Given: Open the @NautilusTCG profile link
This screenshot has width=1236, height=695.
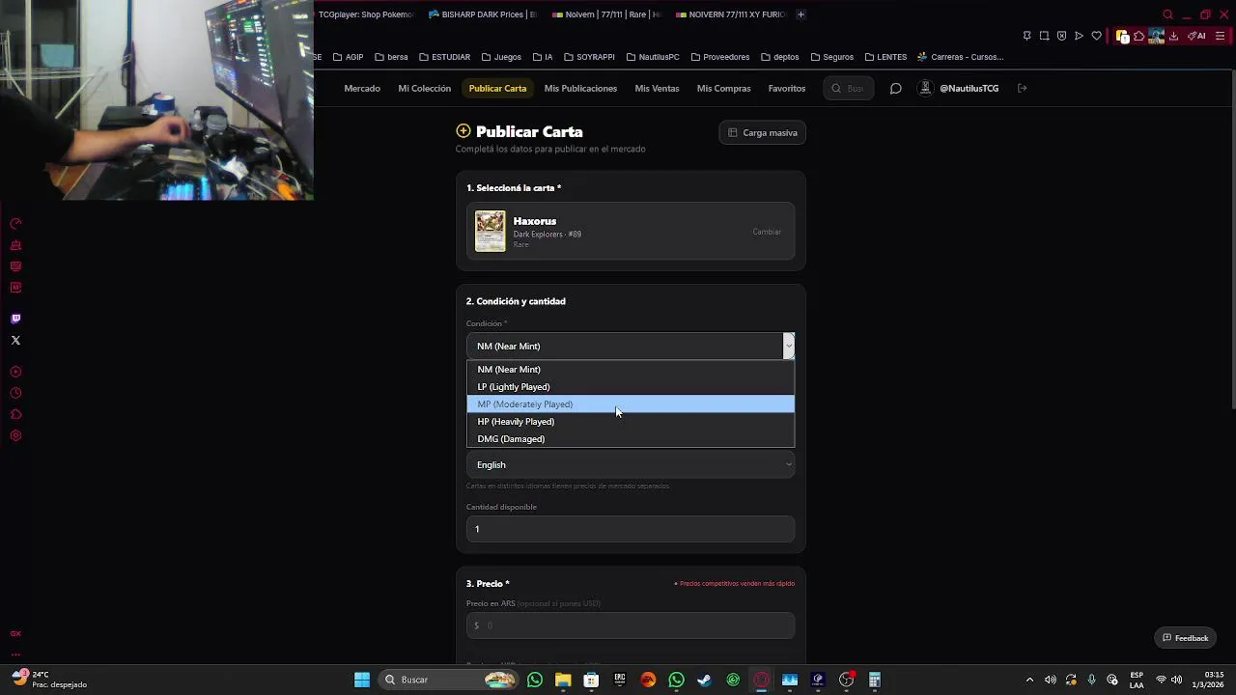Looking at the screenshot, I should pyautogui.click(x=960, y=89).
